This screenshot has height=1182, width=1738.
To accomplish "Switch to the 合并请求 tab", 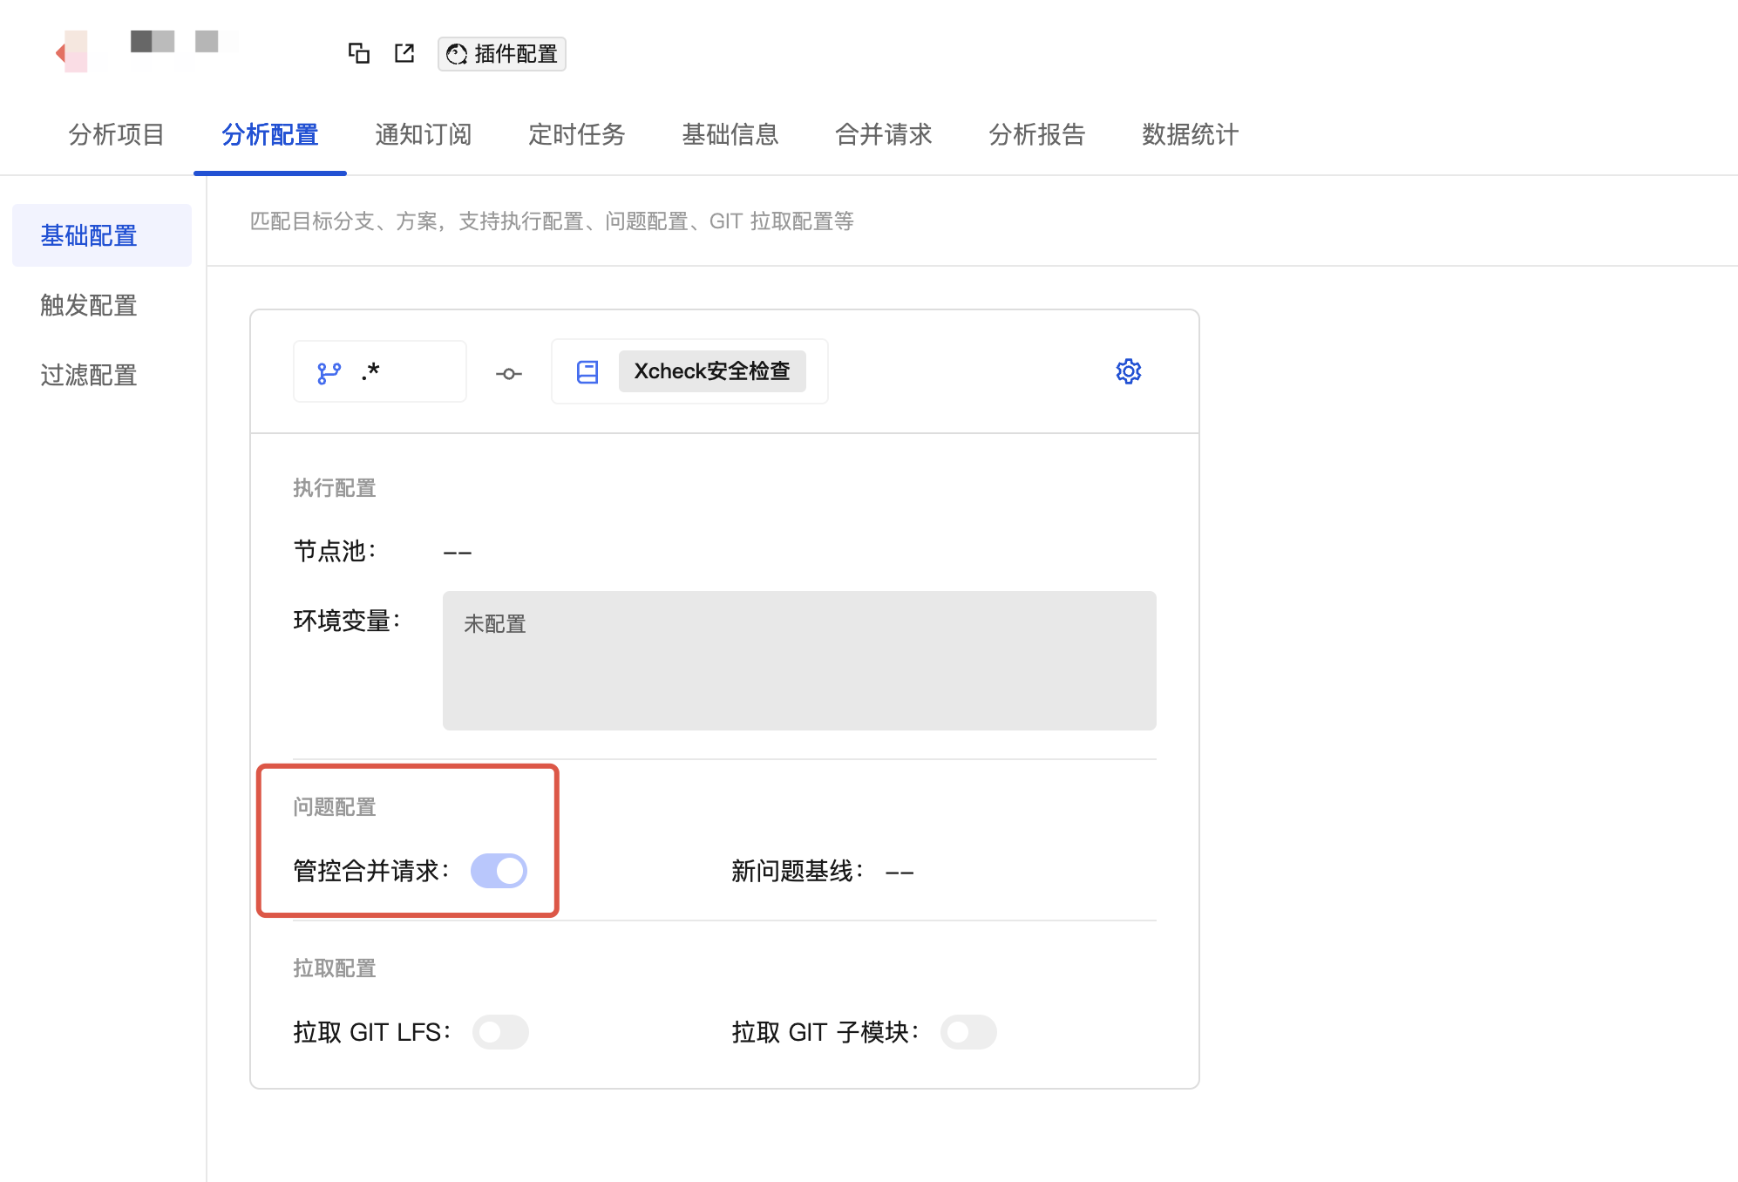I will [884, 134].
